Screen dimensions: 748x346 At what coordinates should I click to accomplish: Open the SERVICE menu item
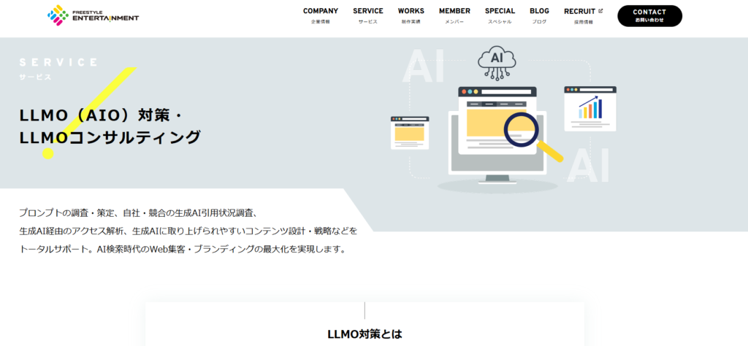point(368,15)
